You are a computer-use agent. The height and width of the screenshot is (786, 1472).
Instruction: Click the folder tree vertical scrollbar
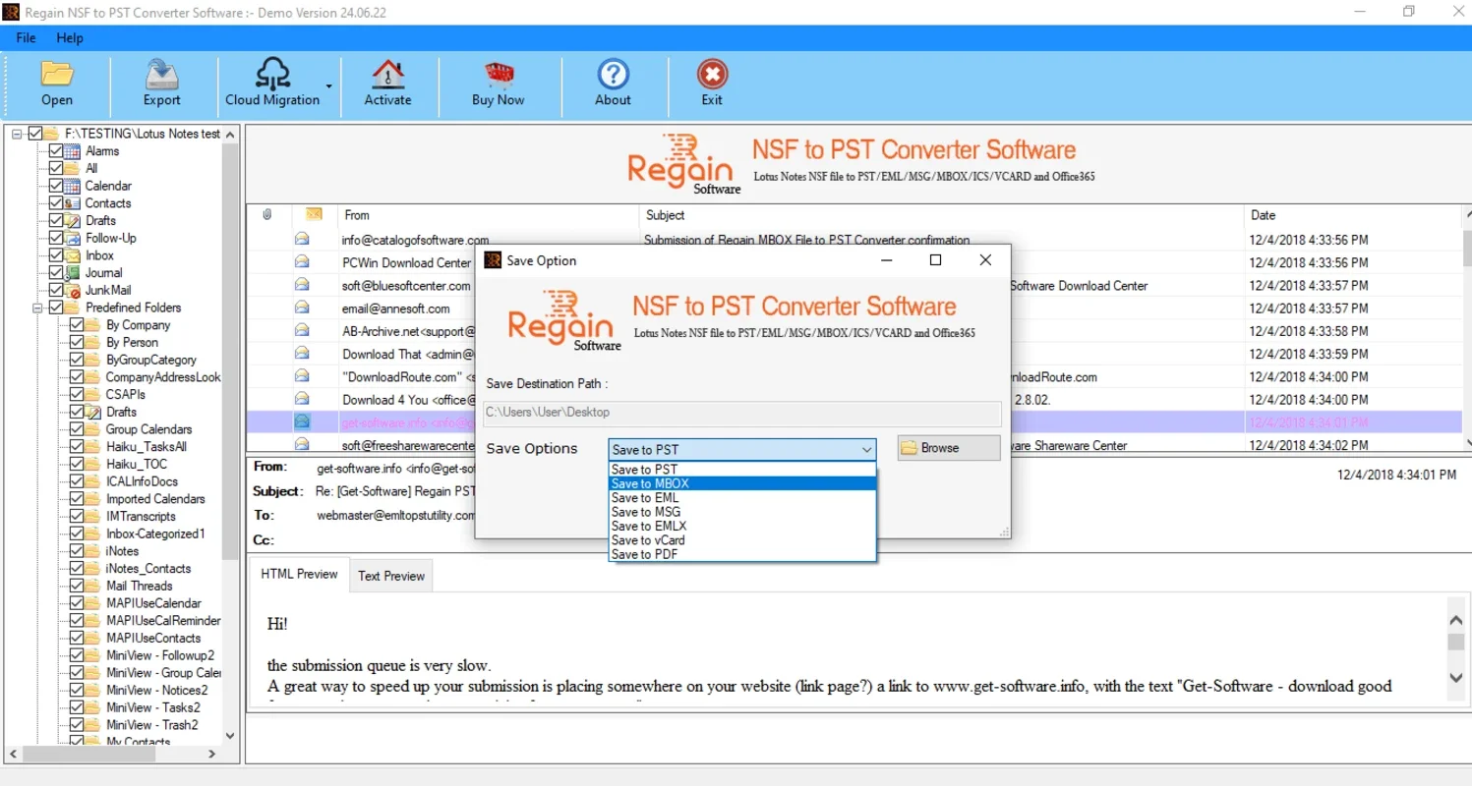pyautogui.click(x=230, y=352)
